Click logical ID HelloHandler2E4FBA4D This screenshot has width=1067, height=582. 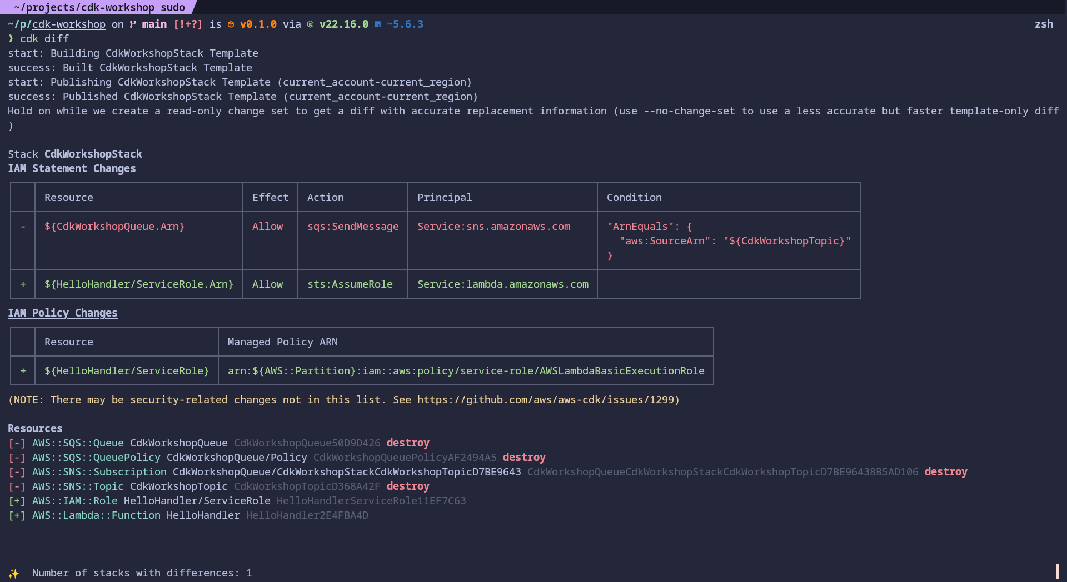click(307, 515)
